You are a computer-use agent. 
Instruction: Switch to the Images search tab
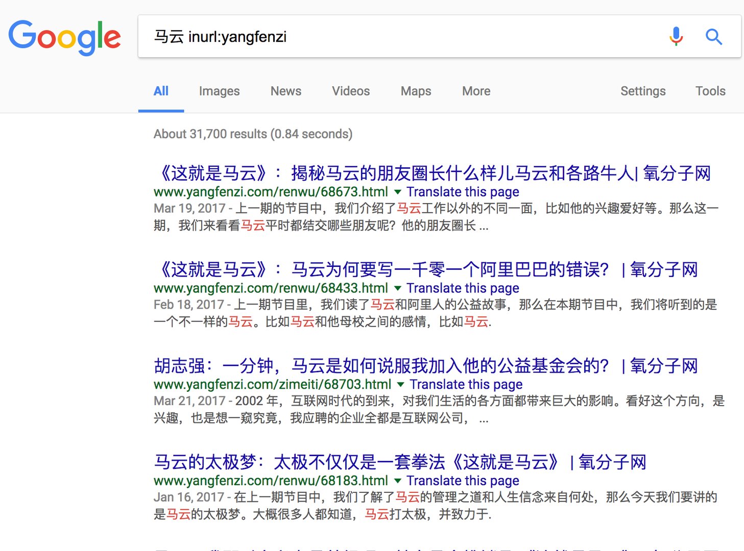[x=219, y=91]
